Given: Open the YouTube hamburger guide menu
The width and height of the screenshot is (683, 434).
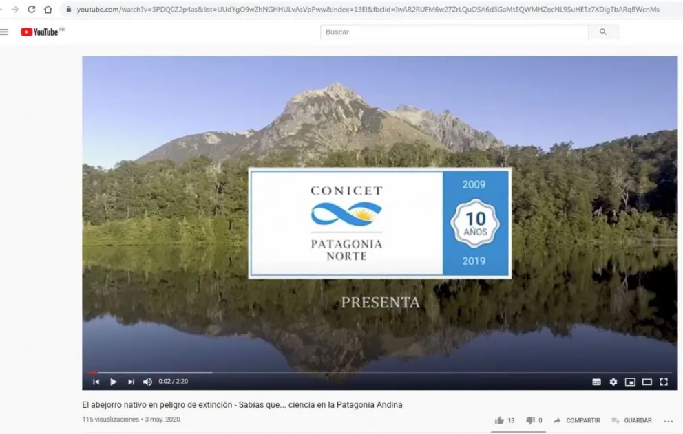Looking at the screenshot, I should tap(5, 32).
